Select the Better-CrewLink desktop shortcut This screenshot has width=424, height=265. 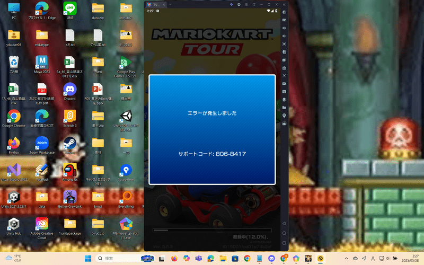click(x=70, y=200)
